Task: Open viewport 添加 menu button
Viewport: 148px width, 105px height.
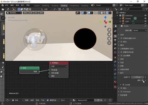Action: pyautogui.click(x=36, y=13)
